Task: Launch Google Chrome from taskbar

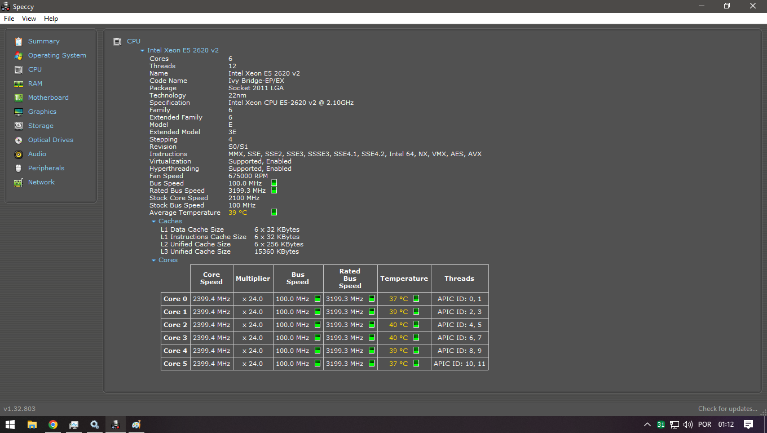Action: 52,425
